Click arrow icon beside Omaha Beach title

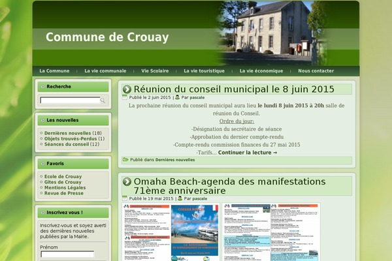point(127,181)
